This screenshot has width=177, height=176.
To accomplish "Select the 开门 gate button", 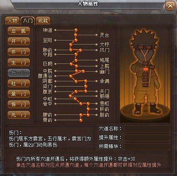I will pyautogui.click(x=19, y=41).
